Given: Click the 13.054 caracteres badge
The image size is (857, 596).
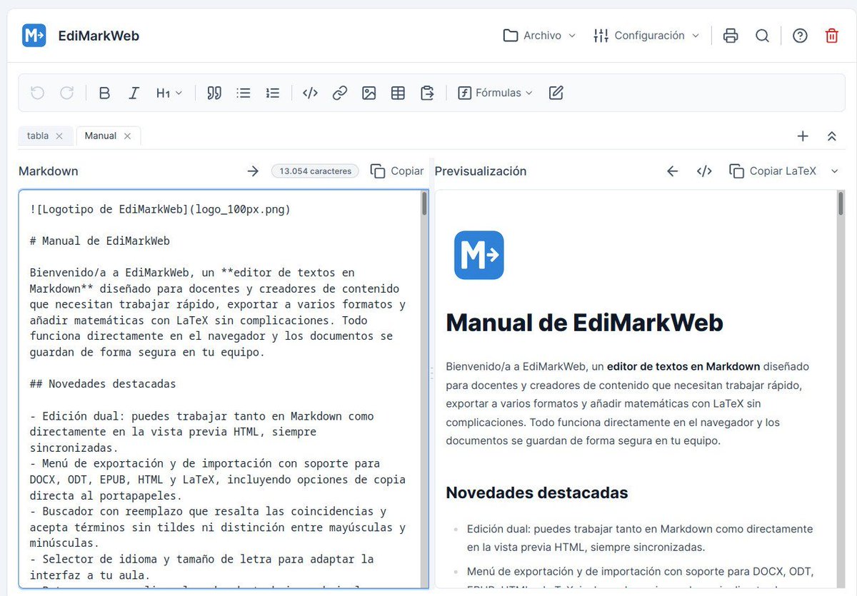Looking at the screenshot, I should [315, 171].
